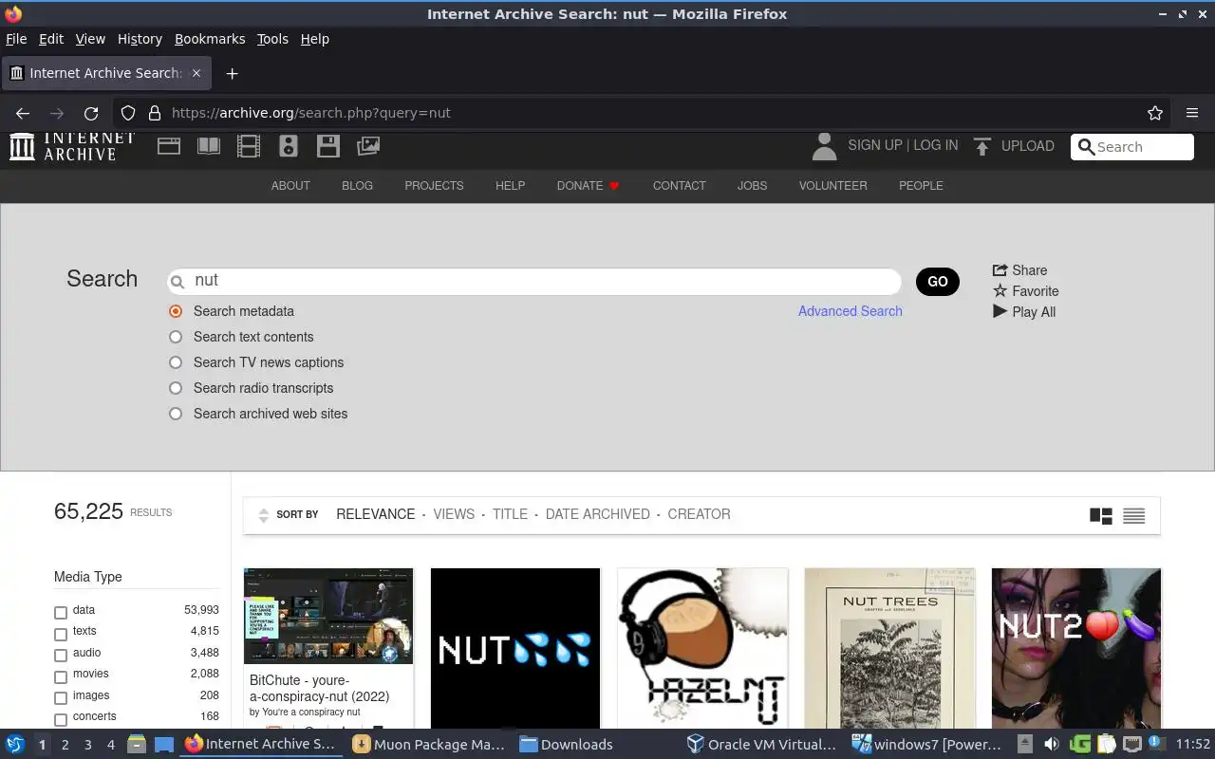The image size is (1215, 759).
Task: Sort results by TITLE
Action: (510, 514)
